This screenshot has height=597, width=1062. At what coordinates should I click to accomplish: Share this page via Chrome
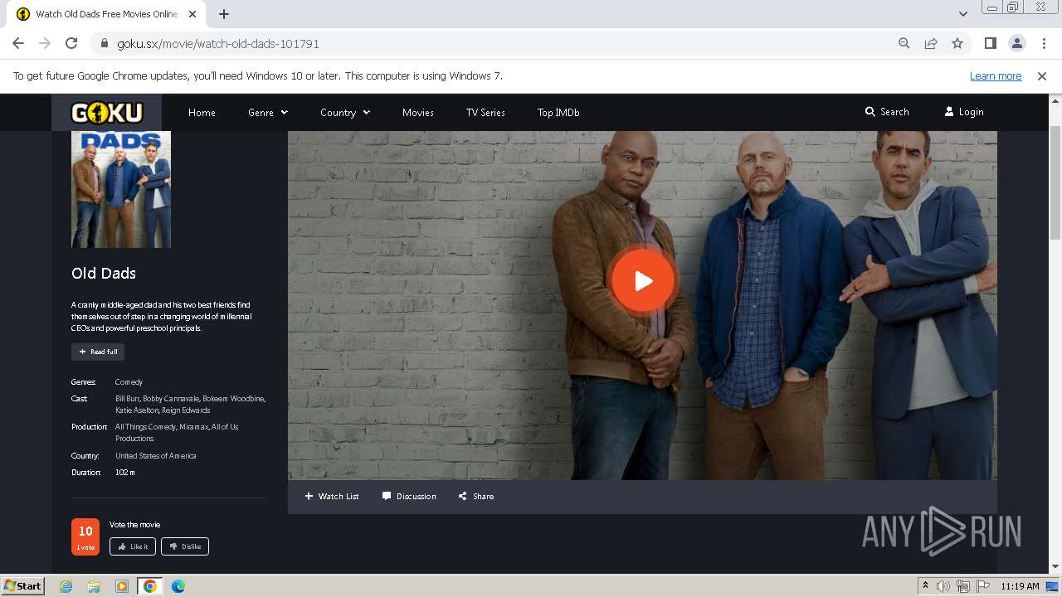click(931, 43)
